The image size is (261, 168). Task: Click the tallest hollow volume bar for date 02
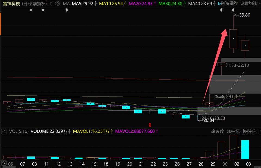click(x=233, y=147)
